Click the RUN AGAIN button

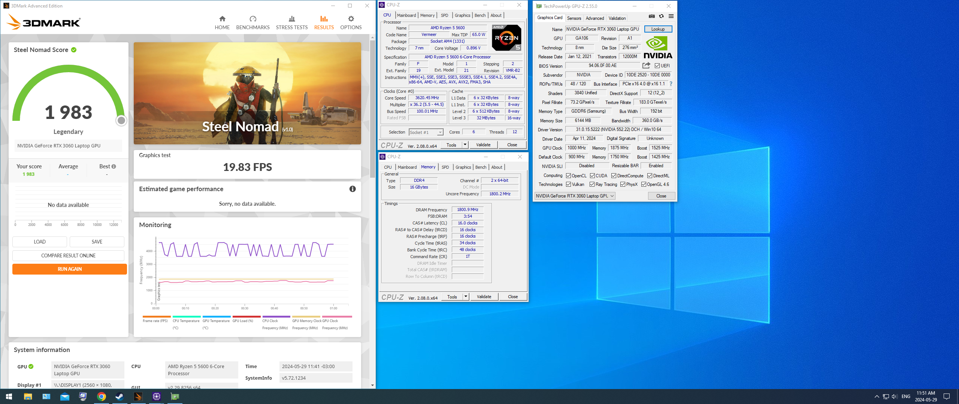tap(70, 269)
